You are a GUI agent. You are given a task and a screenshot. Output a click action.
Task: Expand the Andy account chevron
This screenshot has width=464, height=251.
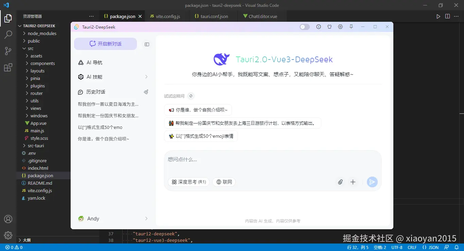(x=146, y=219)
